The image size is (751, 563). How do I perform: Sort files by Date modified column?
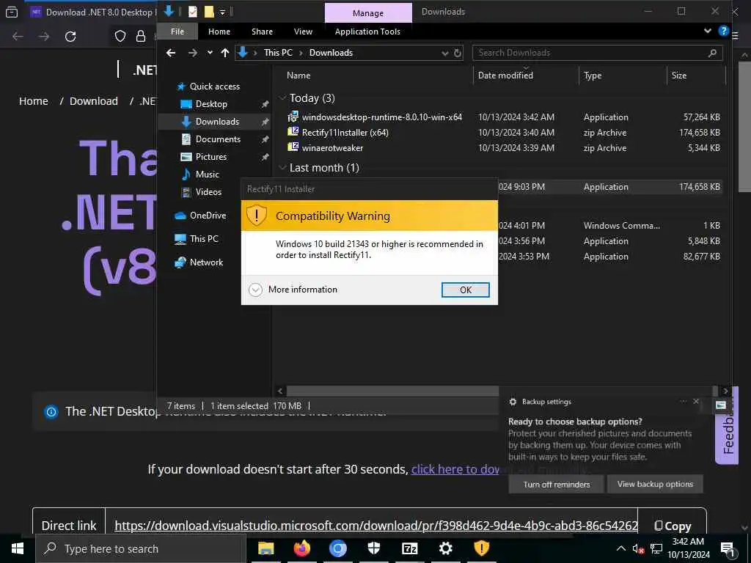point(505,76)
